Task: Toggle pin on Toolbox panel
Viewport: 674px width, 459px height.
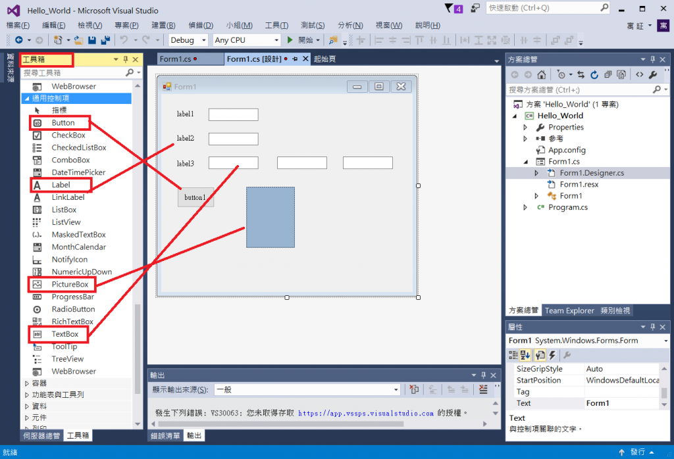Action: 126,59
